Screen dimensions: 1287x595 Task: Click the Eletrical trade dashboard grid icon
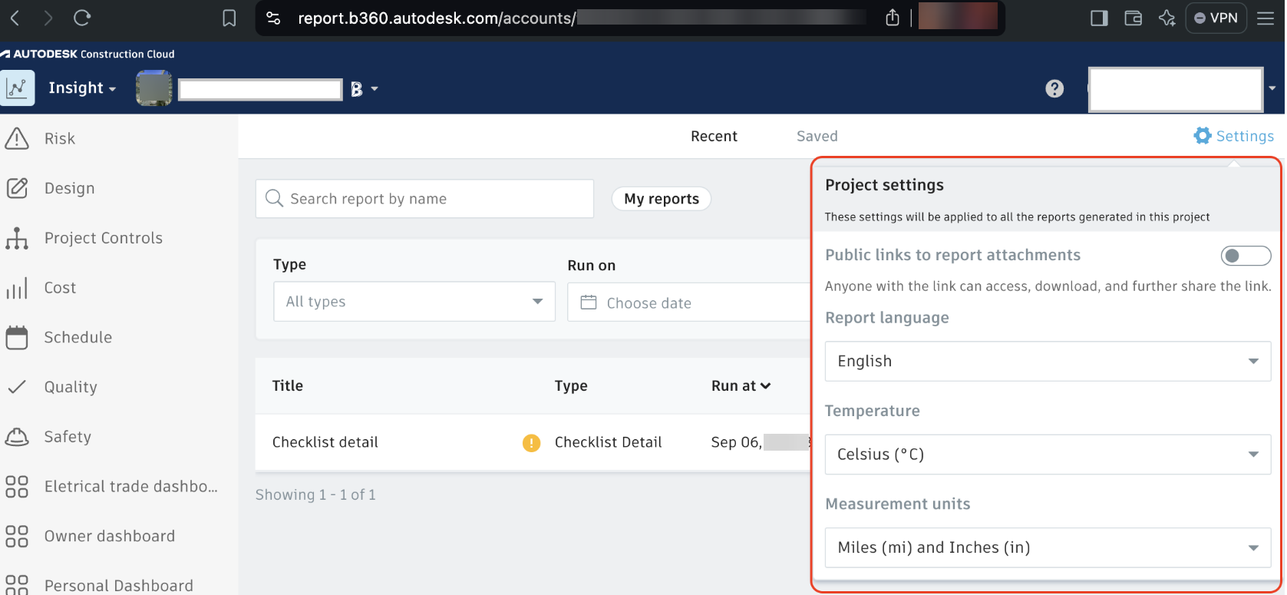[x=16, y=486]
